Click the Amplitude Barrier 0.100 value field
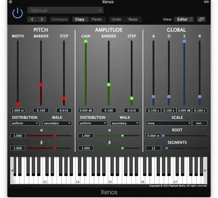Image resolution: width=218 pixels, height=198 pixels. pos(109,110)
